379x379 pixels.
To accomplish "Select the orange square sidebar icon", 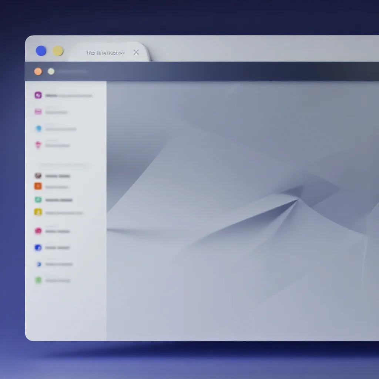I will (38, 187).
